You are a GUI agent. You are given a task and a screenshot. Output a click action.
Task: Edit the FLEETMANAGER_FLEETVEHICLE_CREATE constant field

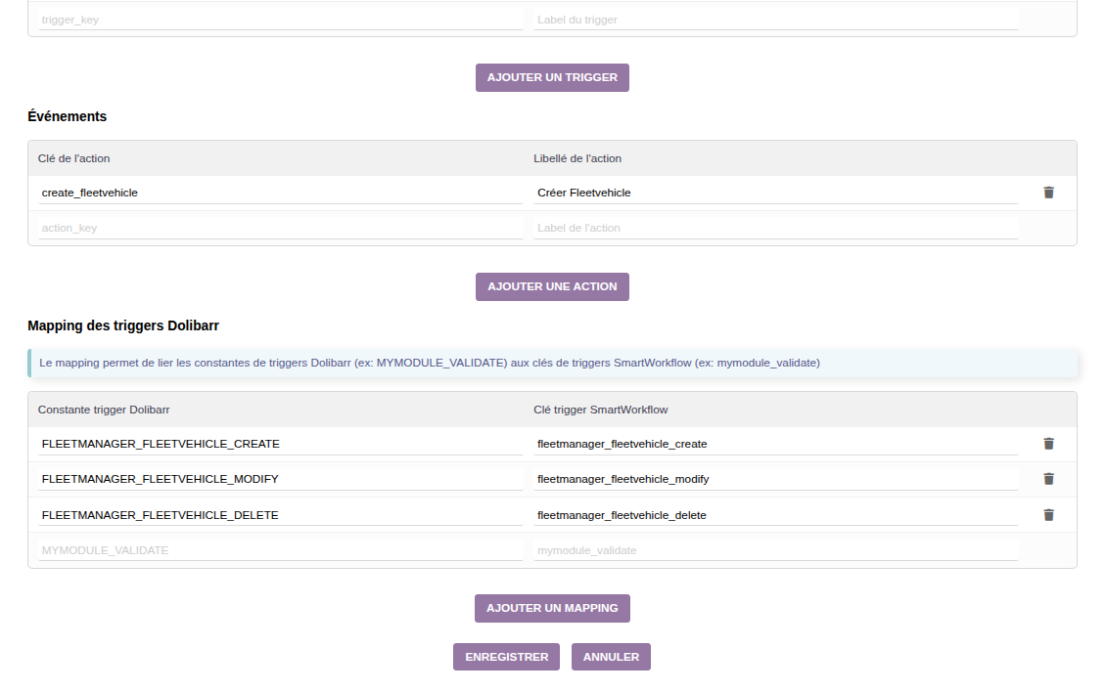pyautogui.click(x=280, y=444)
